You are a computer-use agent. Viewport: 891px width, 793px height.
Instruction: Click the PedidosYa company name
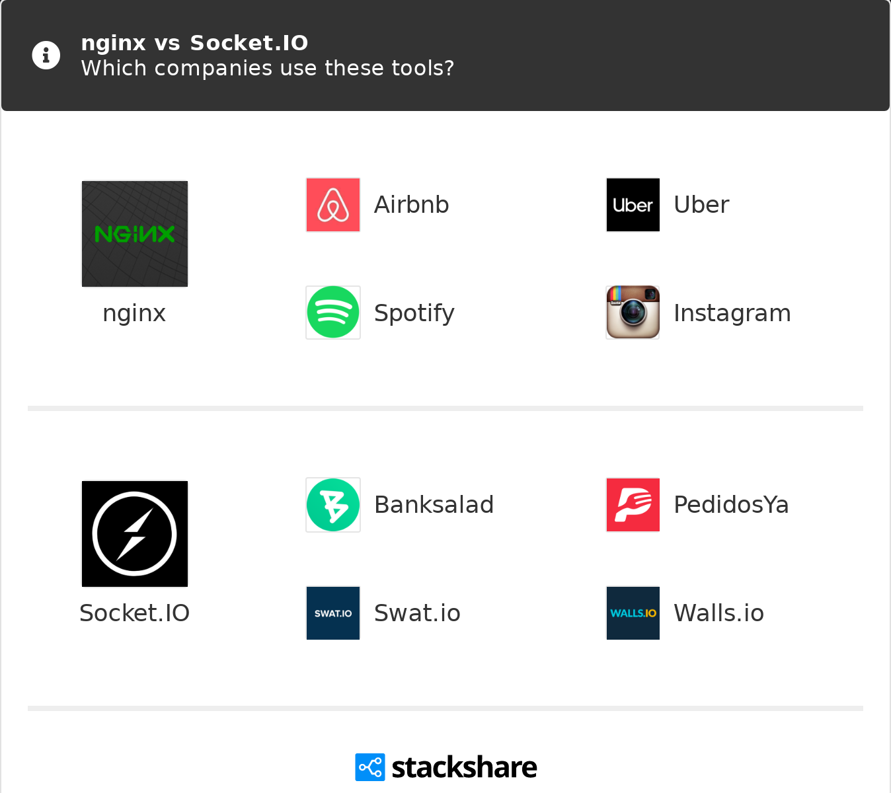point(731,505)
